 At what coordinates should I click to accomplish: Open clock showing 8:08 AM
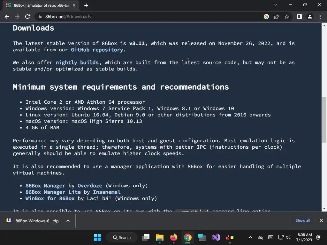(x=304, y=237)
